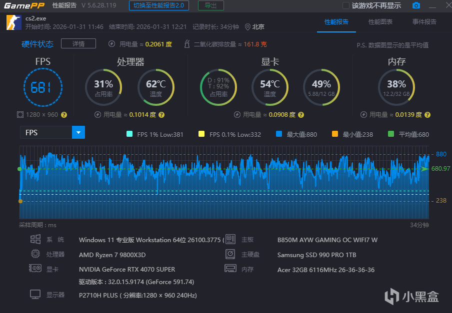
Task: Click the VRAM 49% 5.88/12 GB gauge
Action: tap(321, 87)
